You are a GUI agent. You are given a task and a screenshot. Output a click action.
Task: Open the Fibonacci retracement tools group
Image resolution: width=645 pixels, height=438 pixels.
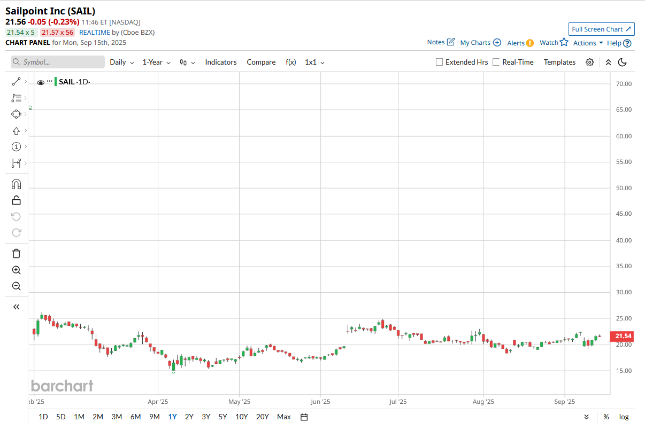(x=16, y=98)
